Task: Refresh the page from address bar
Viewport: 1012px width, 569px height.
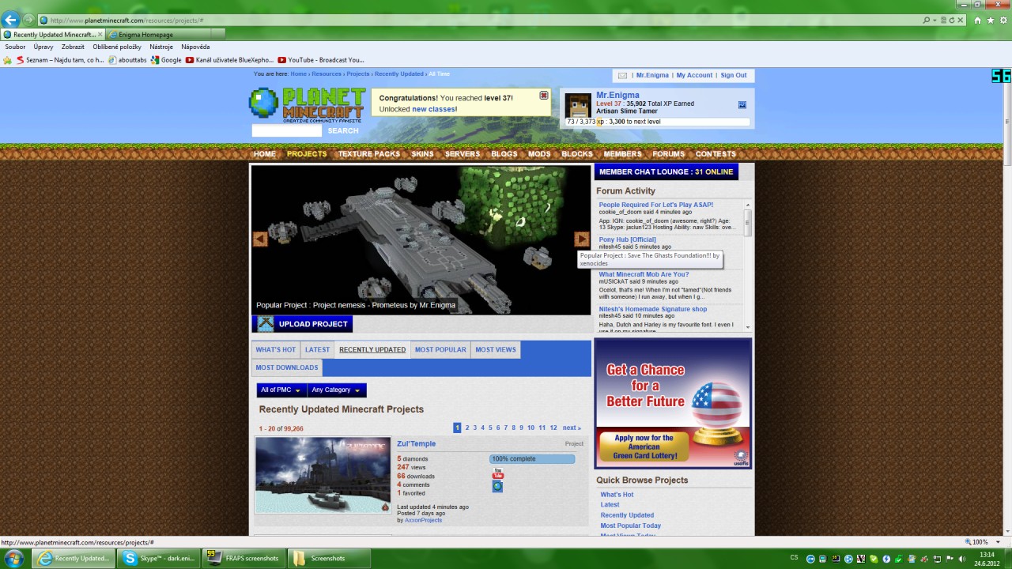Action: point(952,20)
